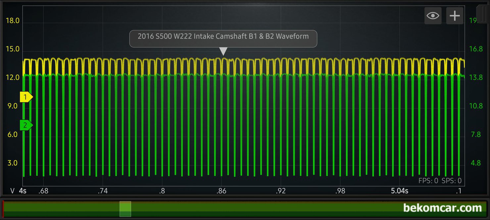
Task: Click the annotation pointer triangle below the label
Action: [x=224, y=51]
